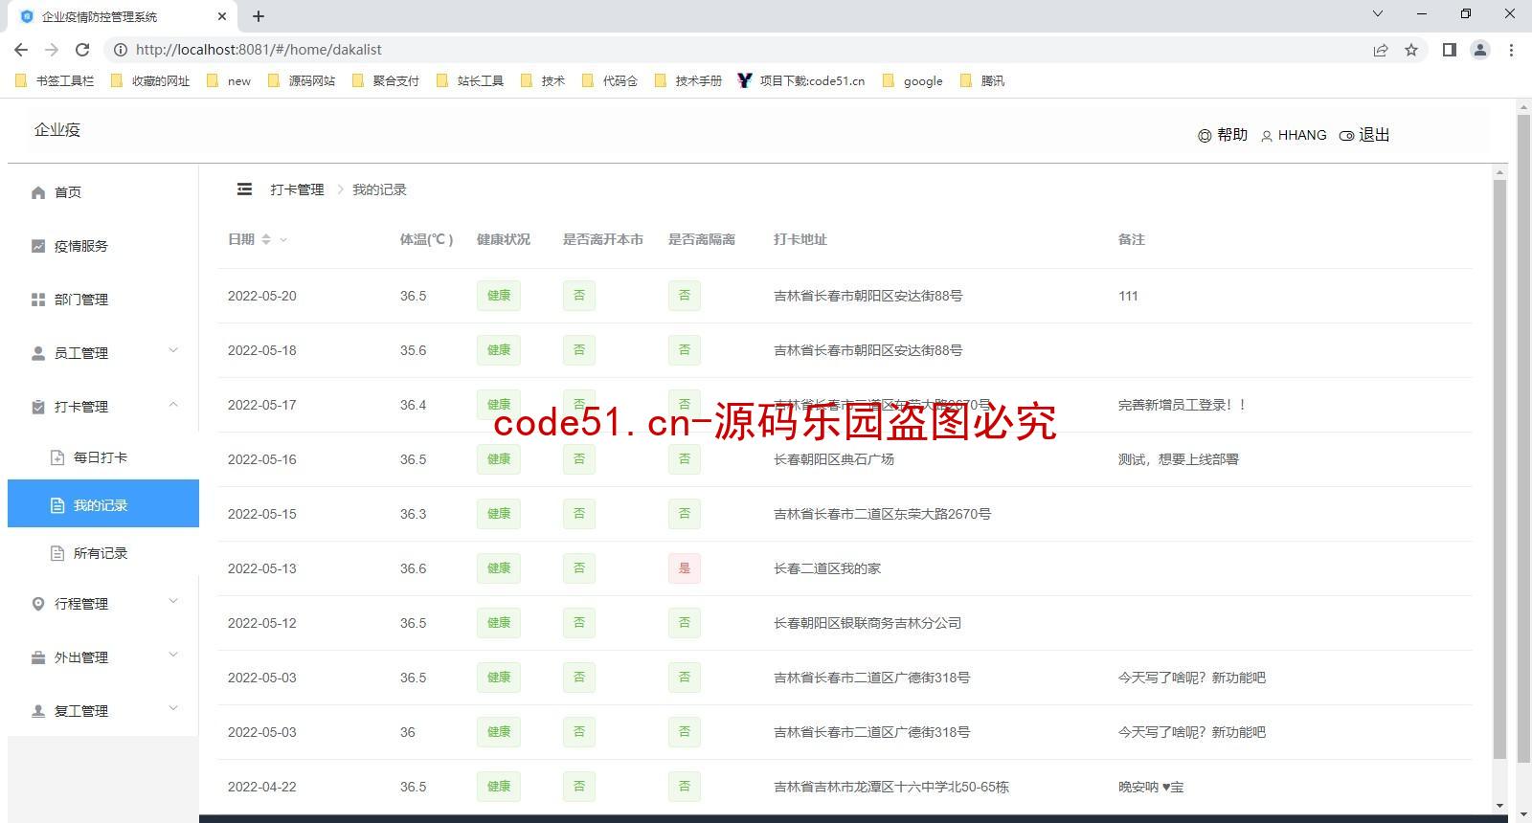Click the document icon beside 所有记录

click(57, 553)
